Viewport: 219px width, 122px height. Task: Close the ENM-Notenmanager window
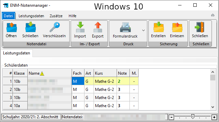[211, 5]
